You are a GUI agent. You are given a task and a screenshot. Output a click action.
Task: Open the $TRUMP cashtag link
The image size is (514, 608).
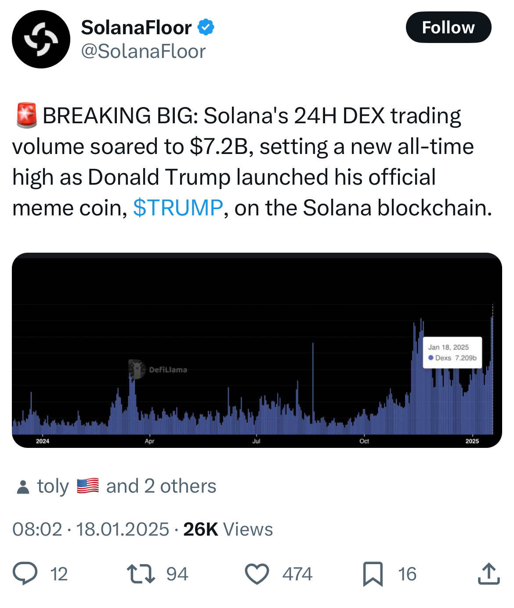click(178, 207)
